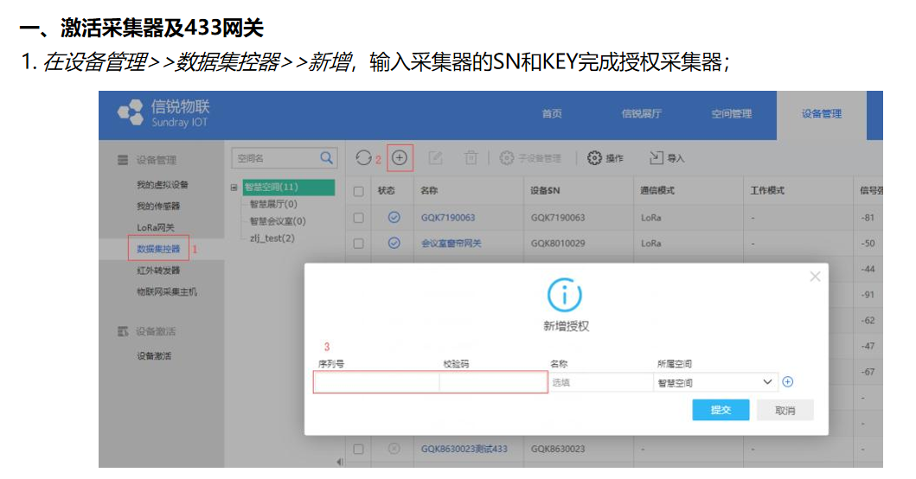Click the 名称 column header in the table

[429, 190]
